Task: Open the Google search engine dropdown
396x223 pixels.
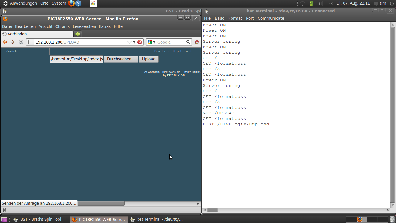Action: pyautogui.click(x=151, y=42)
